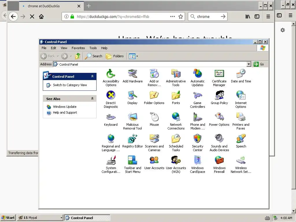The height and width of the screenshot is (222, 296).
Task: Open the Help menu
Action: pos(104,48)
